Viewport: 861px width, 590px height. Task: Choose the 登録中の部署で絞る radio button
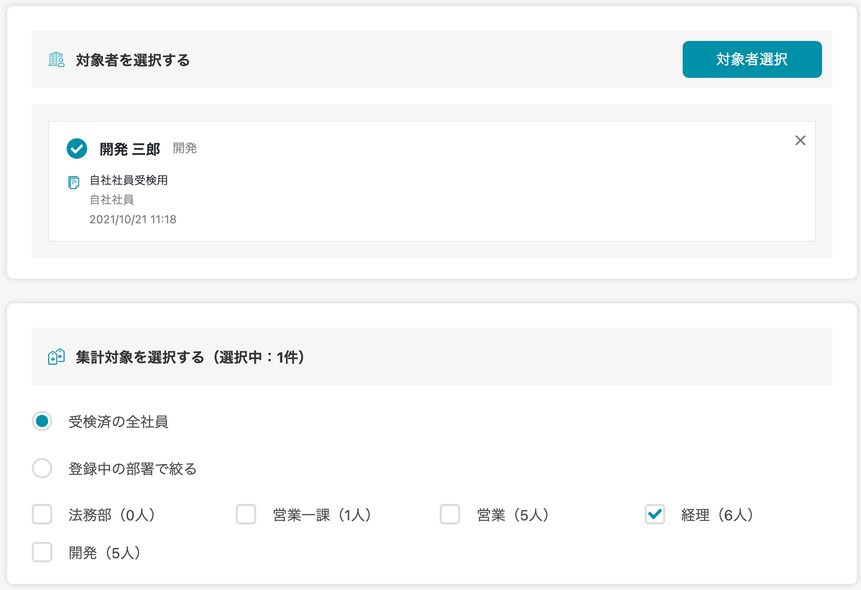(x=42, y=468)
